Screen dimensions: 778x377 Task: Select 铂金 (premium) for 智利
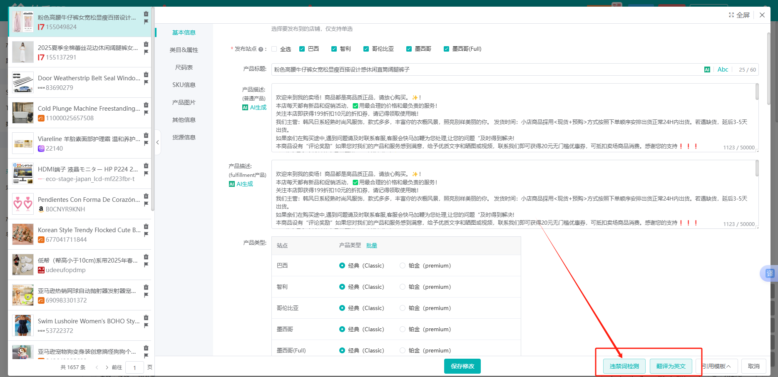pos(403,287)
